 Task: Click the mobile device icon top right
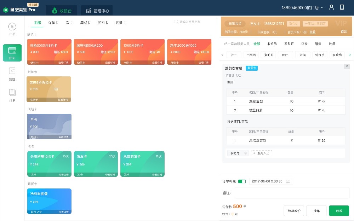(342, 7)
